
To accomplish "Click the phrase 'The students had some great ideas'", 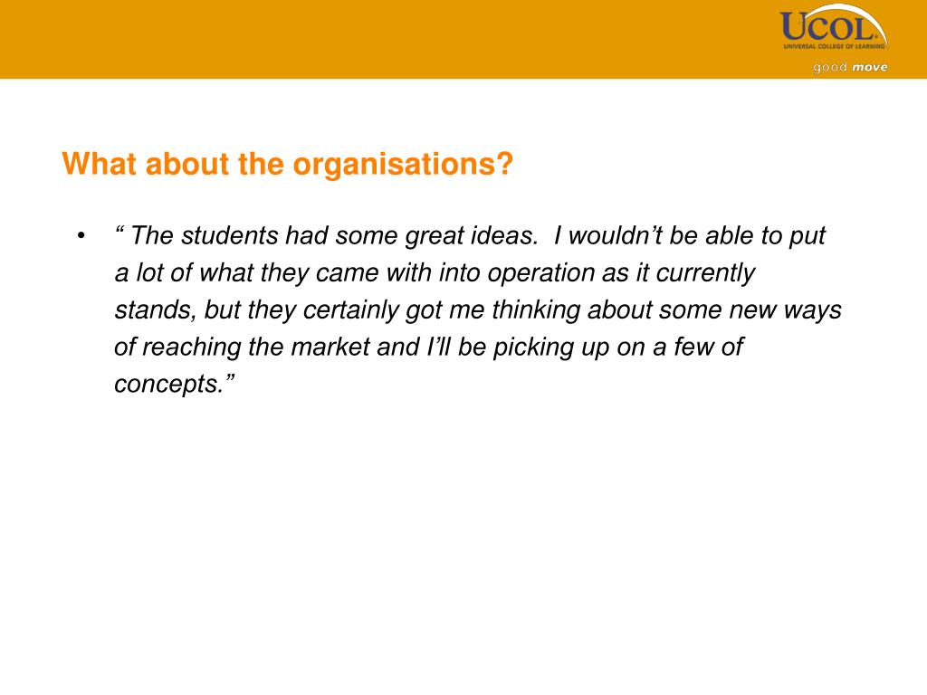I will pyautogui.click(x=334, y=236).
